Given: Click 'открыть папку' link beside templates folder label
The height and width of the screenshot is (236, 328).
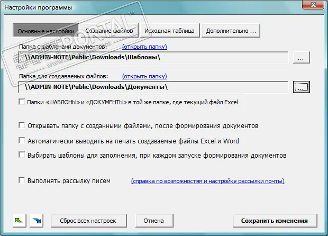Looking at the screenshot, I should pyautogui.click(x=141, y=47).
